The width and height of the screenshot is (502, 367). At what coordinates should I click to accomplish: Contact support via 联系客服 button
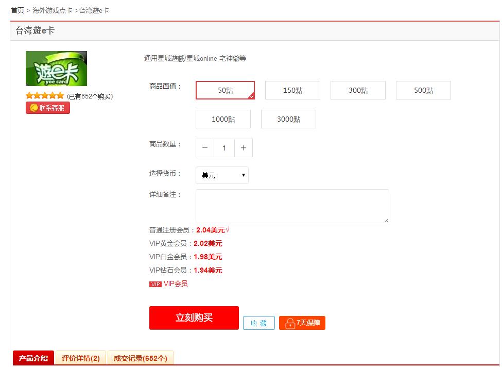click(48, 108)
